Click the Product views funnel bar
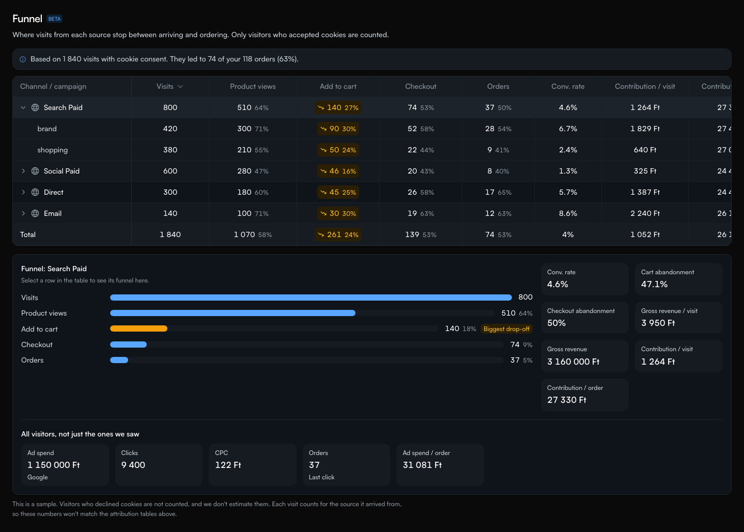This screenshot has height=532, width=744. pyautogui.click(x=233, y=313)
